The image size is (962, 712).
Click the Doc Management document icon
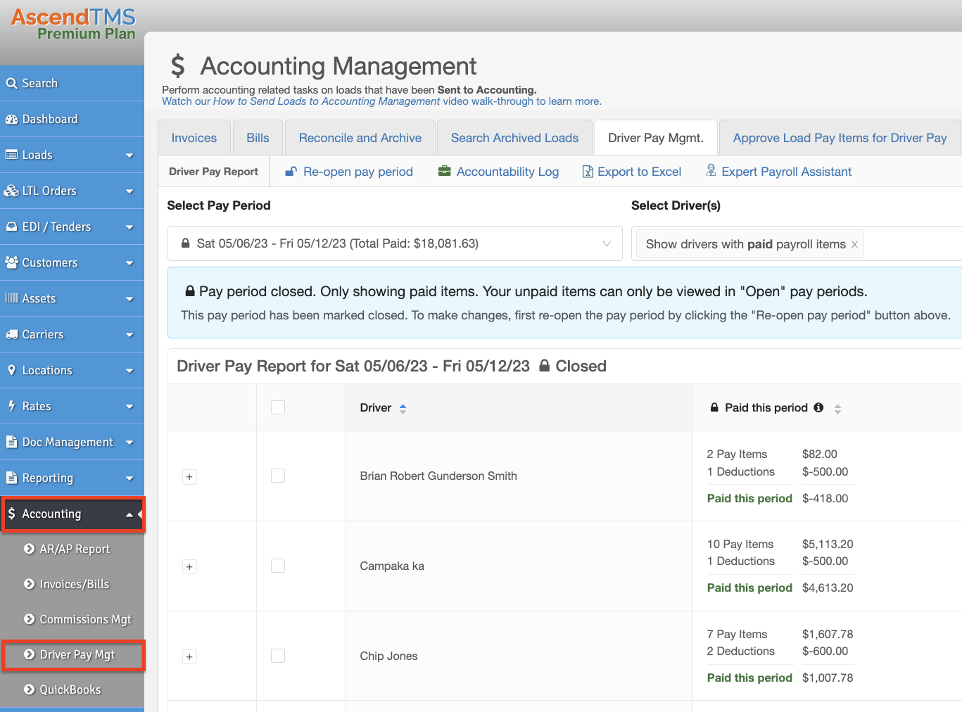(11, 442)
